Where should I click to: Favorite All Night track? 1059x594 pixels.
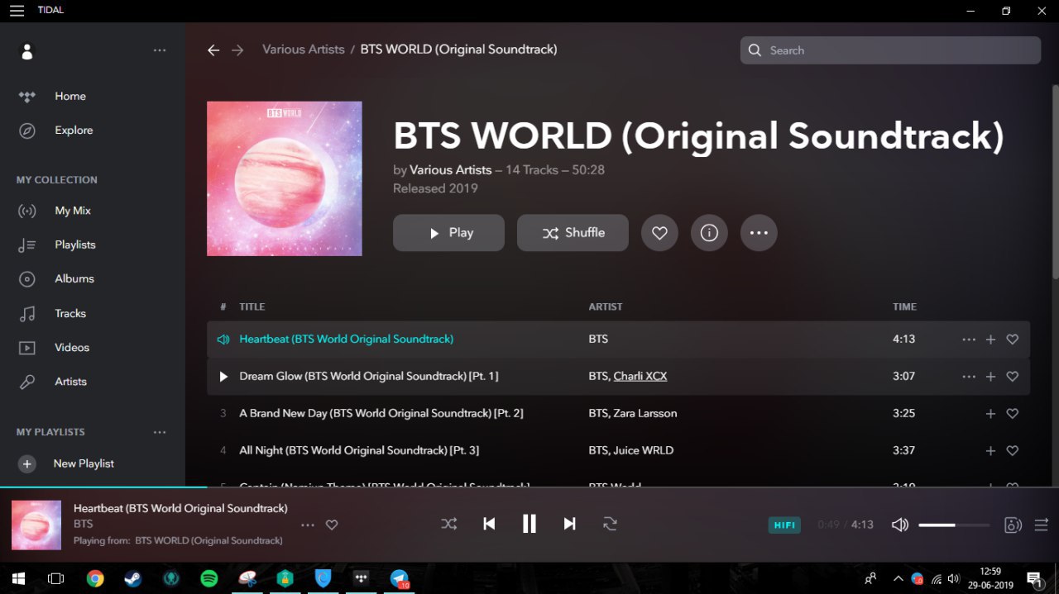[1012, 451]
